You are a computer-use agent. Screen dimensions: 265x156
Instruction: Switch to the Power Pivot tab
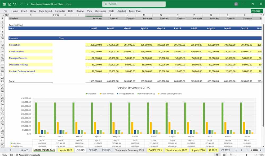[x=136, y=11]
